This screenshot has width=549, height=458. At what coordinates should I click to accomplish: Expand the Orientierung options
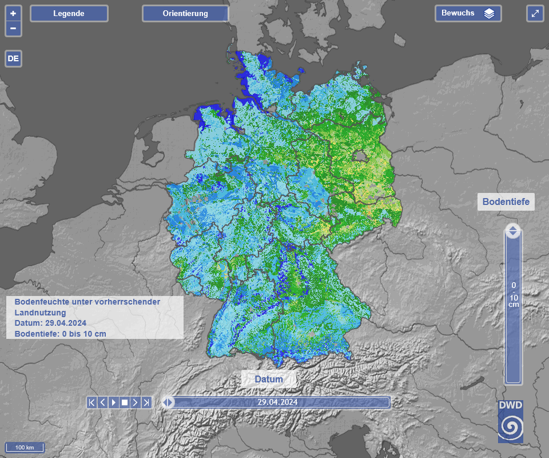185,14
